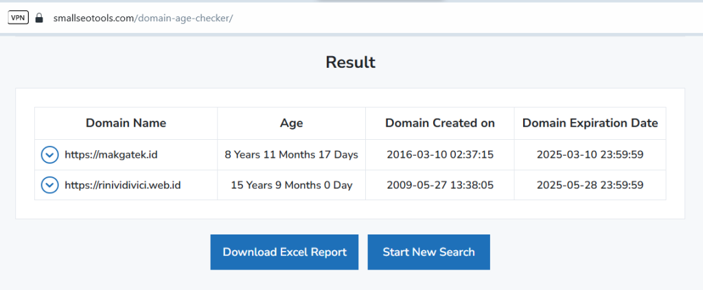This screenshot has height=290, width=703.
Task: Click the 15 Years 9 Months 0 Day cell
Action: (x=291, y=185)
